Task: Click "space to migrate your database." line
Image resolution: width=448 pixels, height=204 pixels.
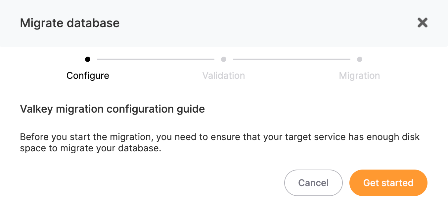Action: [x=90, y=148]
